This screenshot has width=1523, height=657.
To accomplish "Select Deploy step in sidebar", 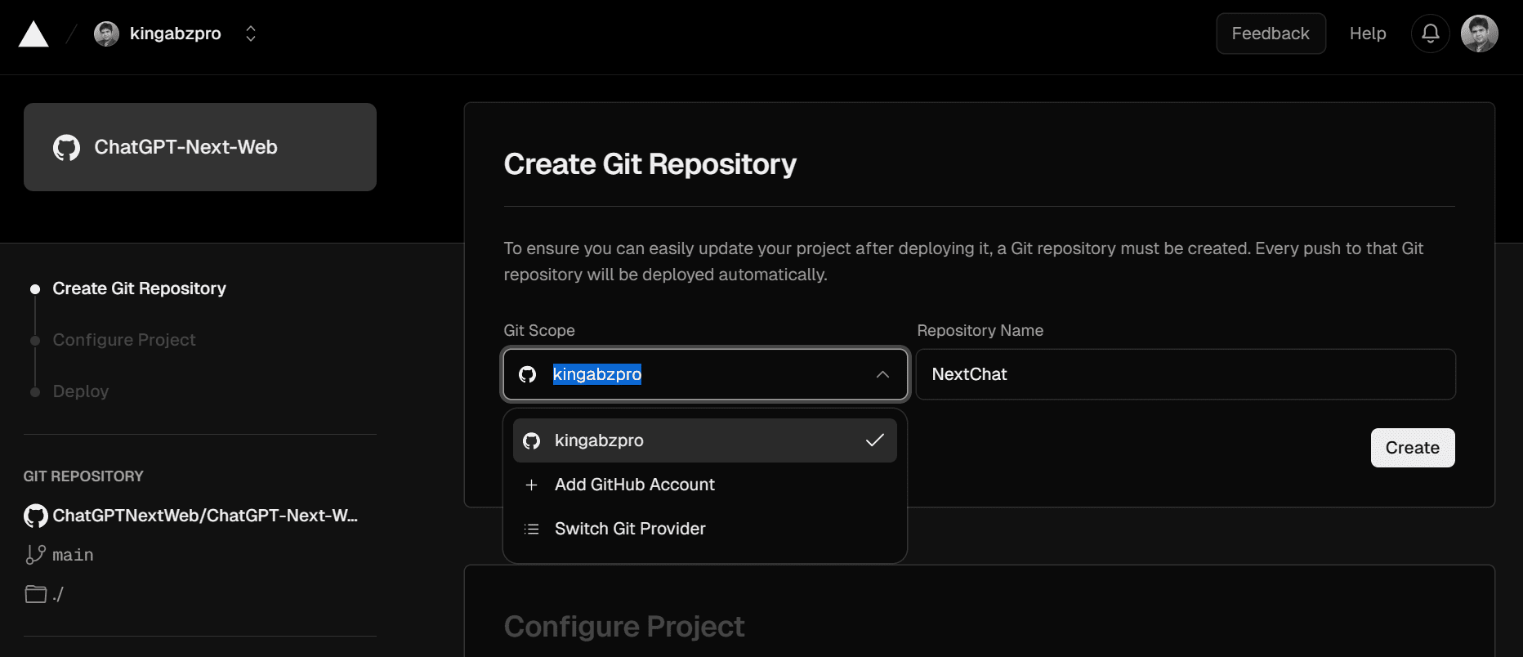I will click(x=81, y=391).
